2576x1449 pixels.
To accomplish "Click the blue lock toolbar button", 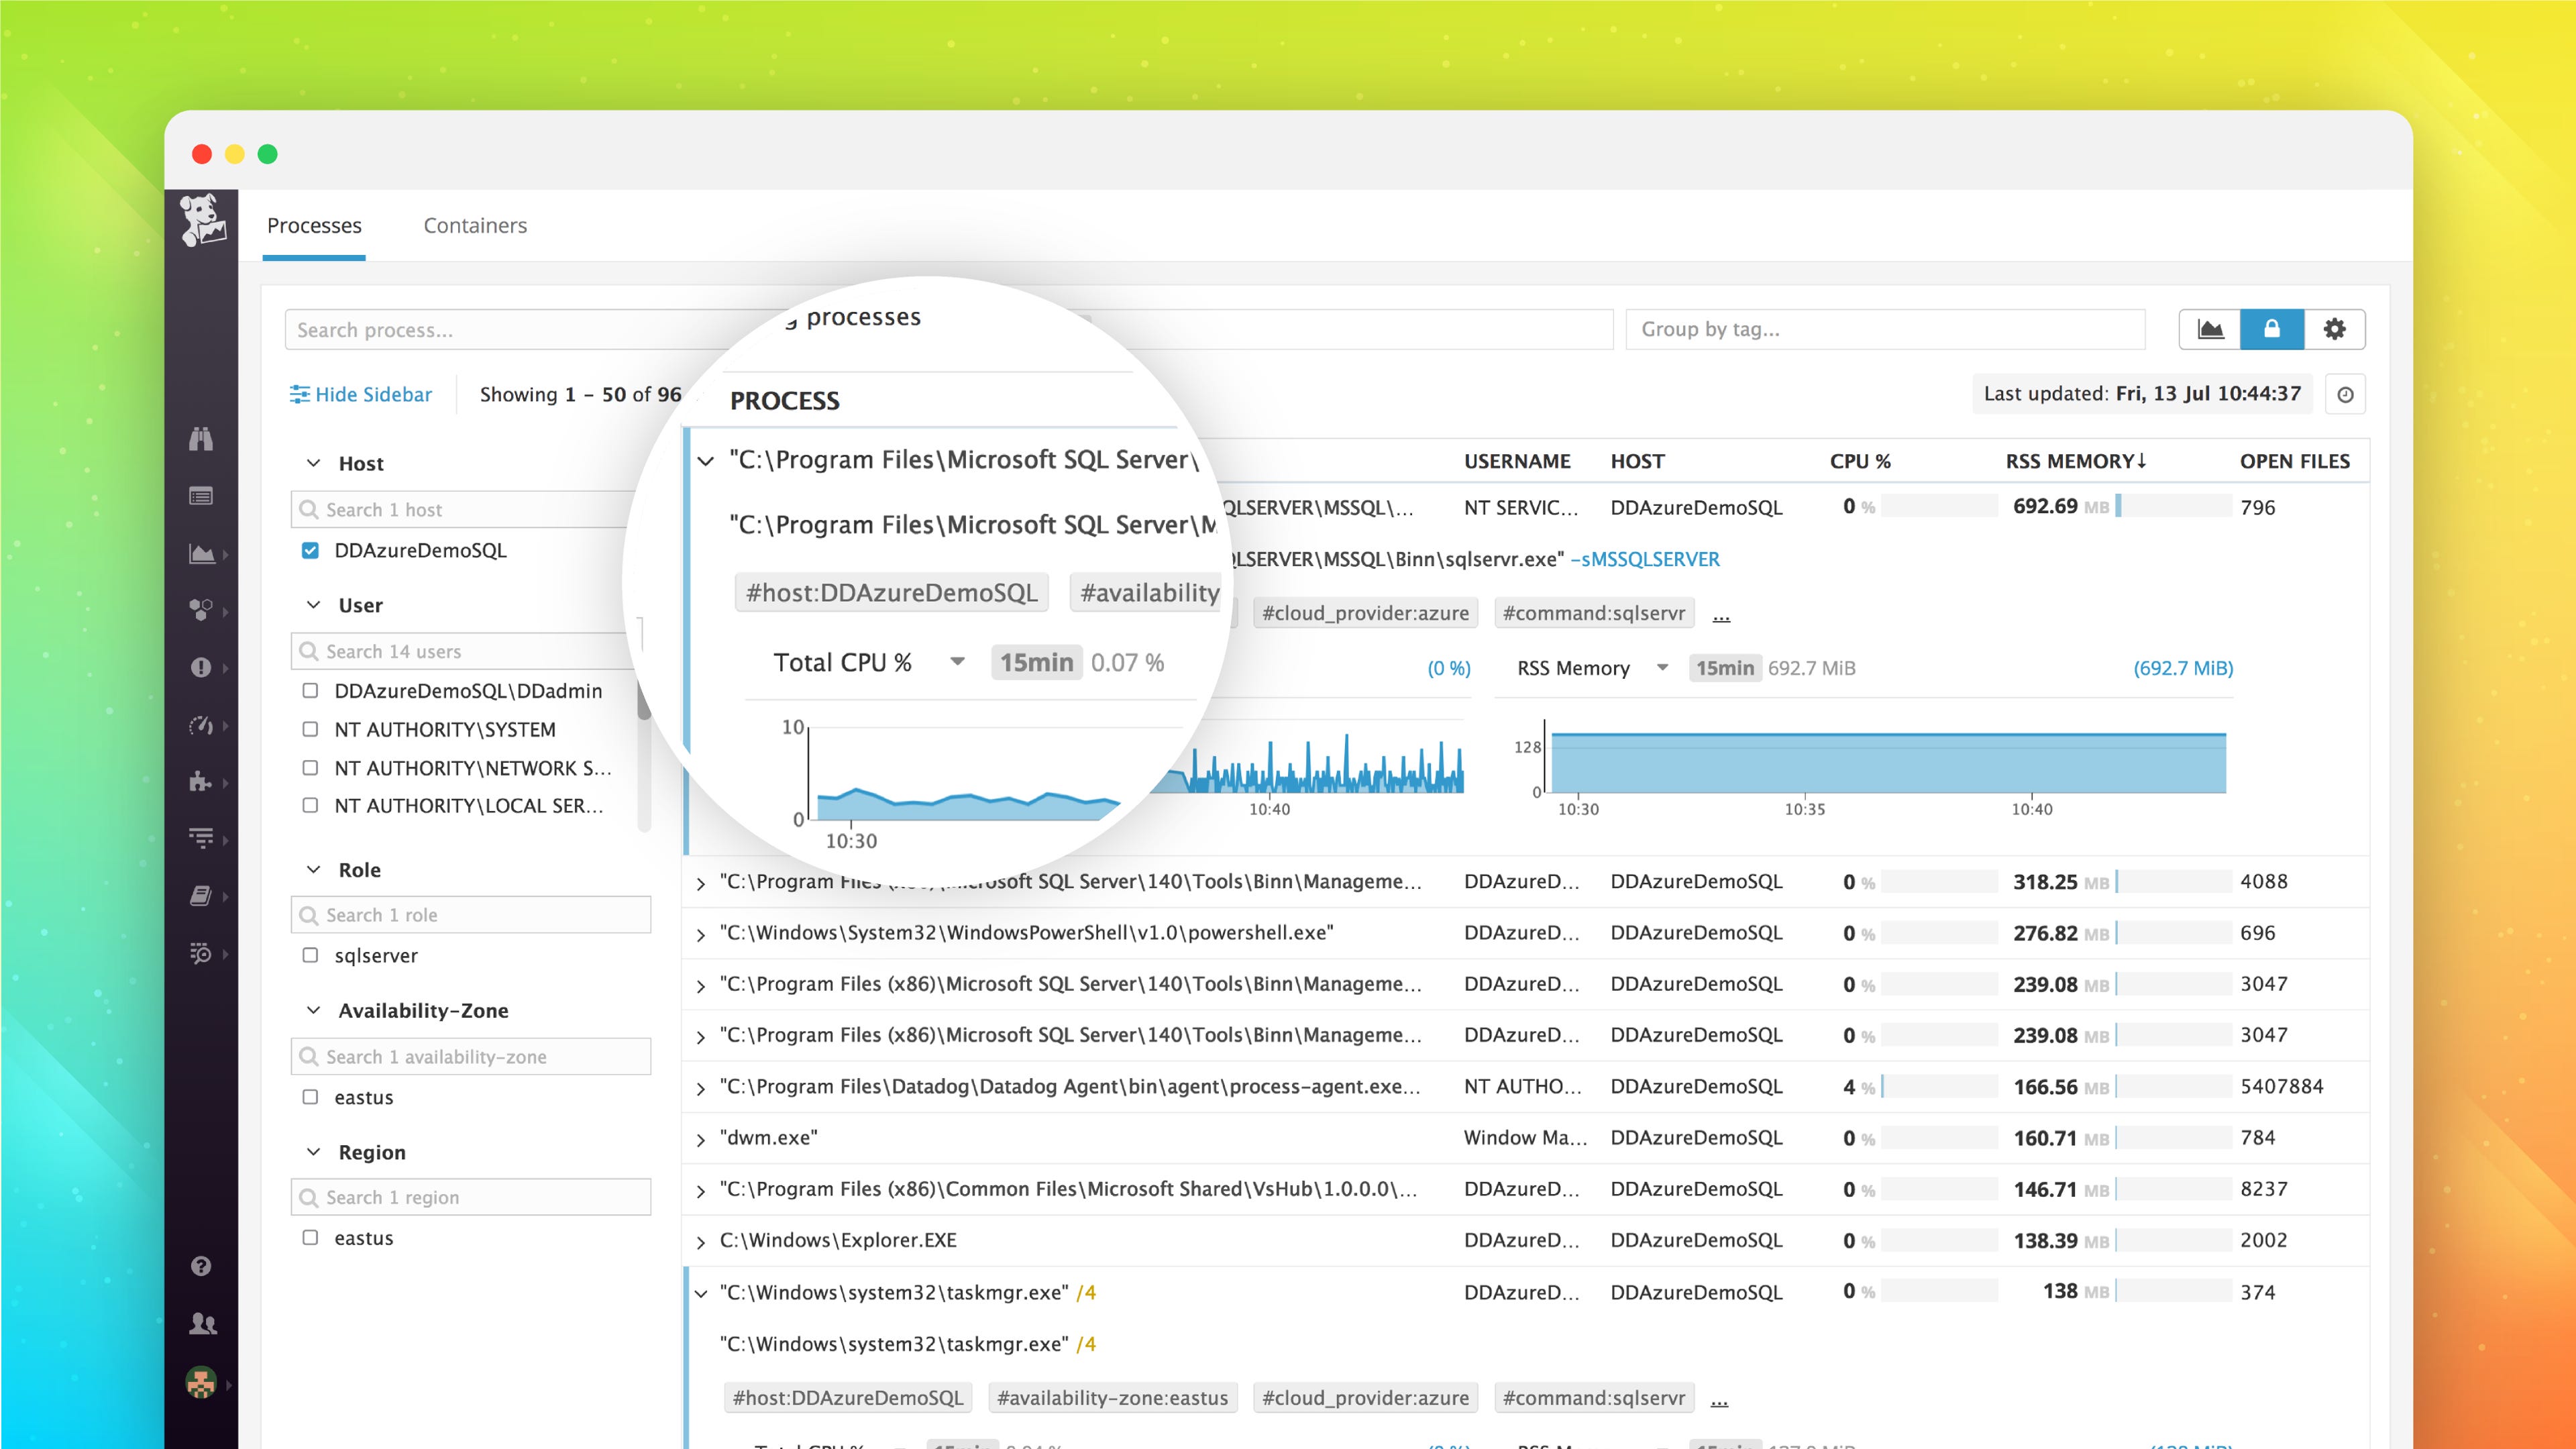I will pos(2272,329).
